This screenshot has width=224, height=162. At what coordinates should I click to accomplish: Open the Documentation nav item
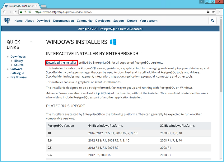[63, 21]
